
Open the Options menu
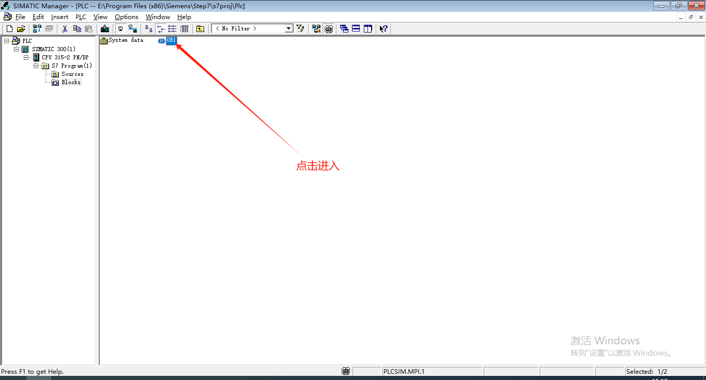pyautogui.click(x=127, y=17)
